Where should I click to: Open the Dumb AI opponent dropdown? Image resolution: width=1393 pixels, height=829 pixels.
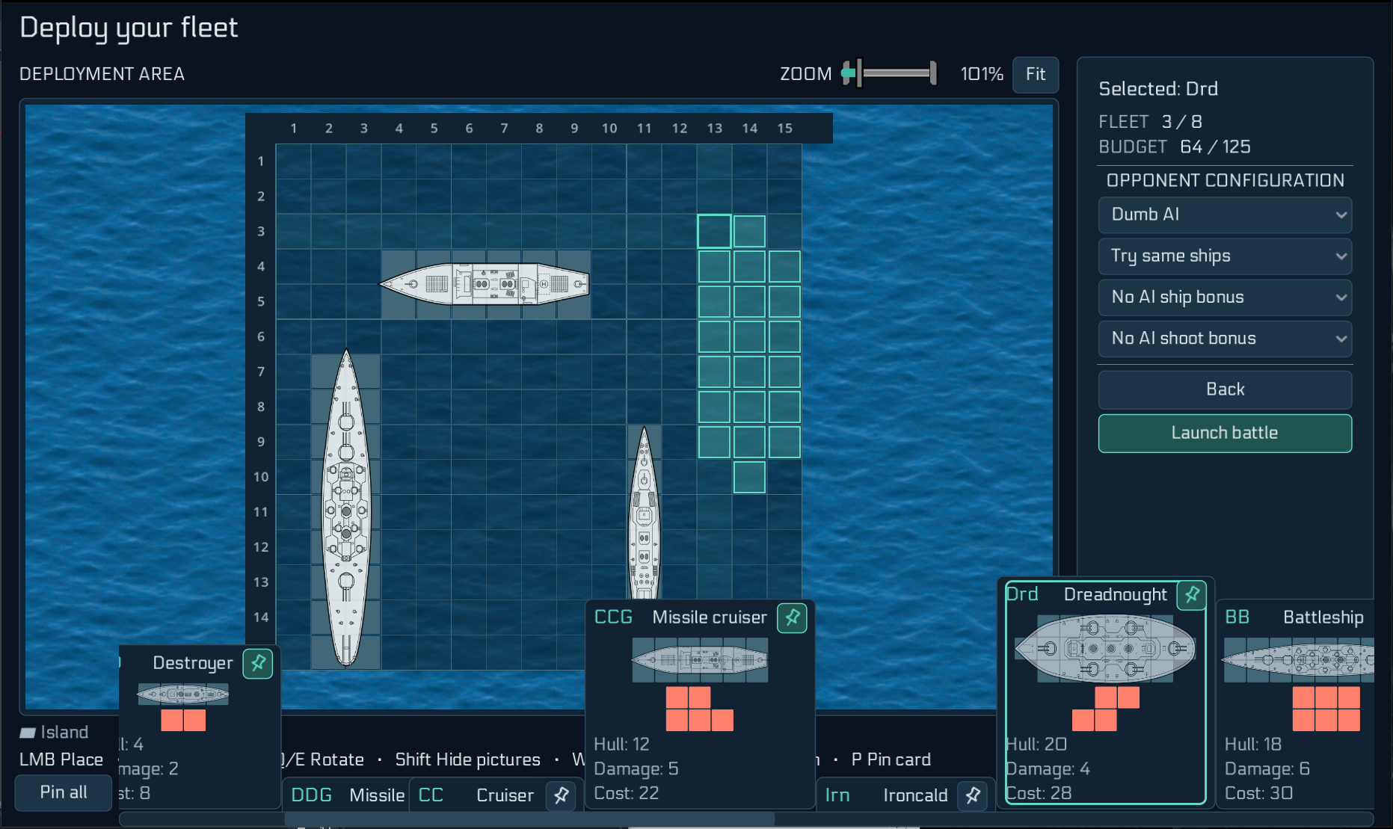click(1225, 215)
